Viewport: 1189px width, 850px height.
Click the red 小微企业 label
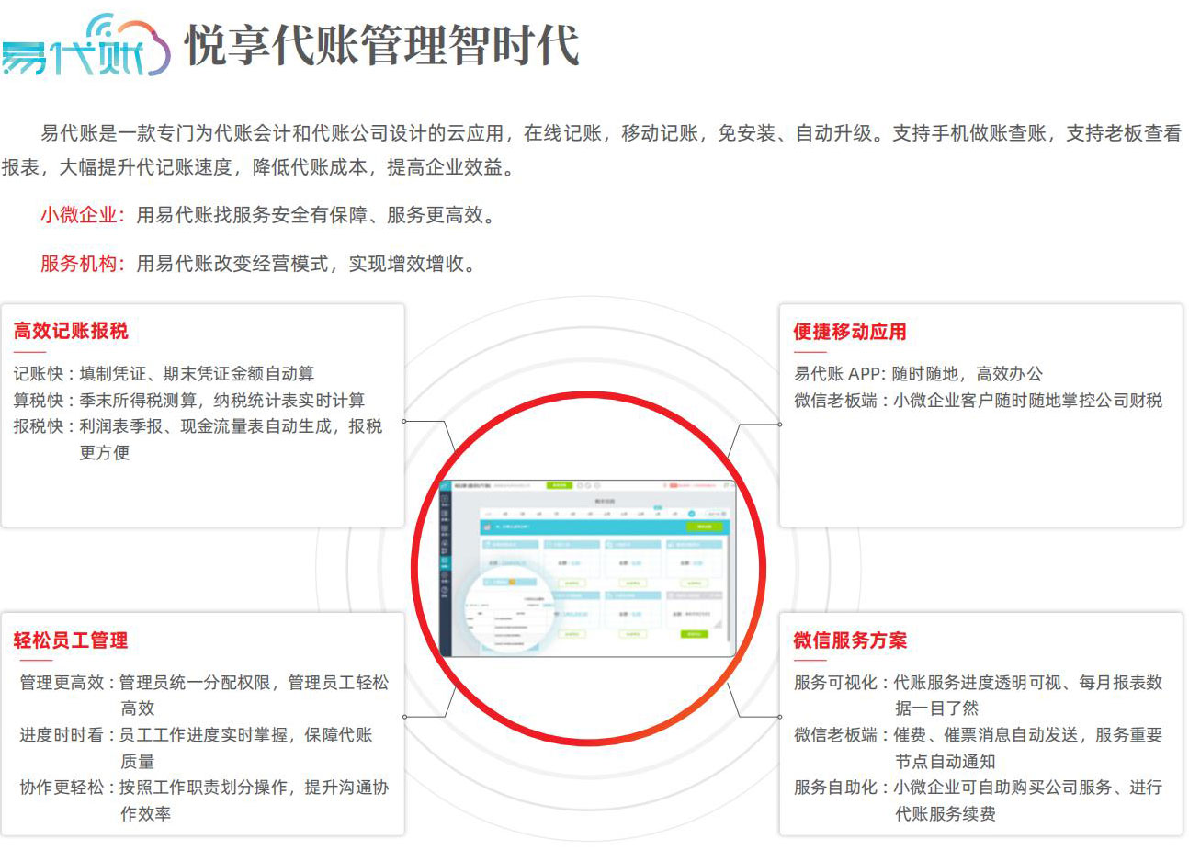(83, 215)
